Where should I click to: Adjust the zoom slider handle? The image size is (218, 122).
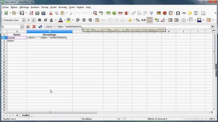click(x=195, y=119)
